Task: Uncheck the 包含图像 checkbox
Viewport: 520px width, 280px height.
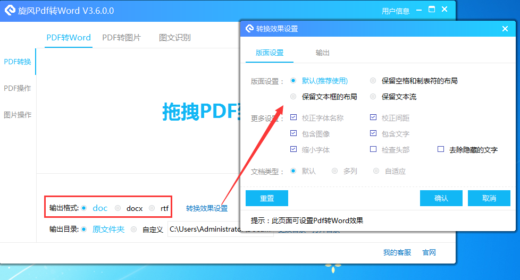Action: [293, 133]
